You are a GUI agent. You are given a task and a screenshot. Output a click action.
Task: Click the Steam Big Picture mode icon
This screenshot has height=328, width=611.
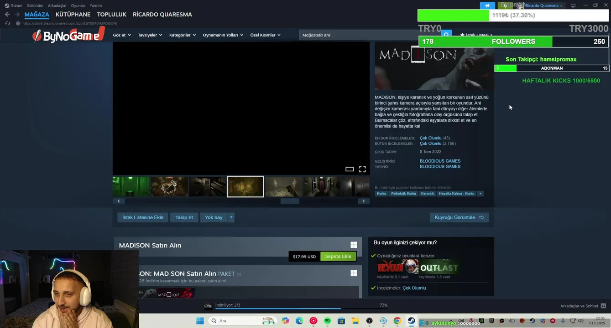(573, 5)
